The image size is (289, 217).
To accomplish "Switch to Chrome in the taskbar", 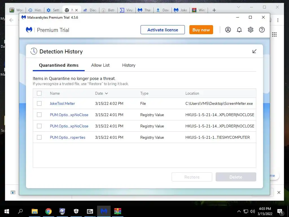I will click(49, 211).
